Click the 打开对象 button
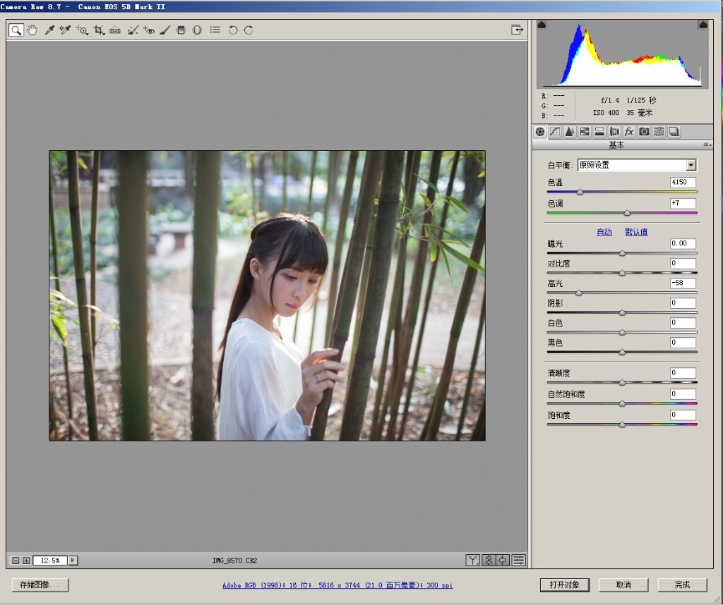The height and width of the screenshot is (605, 723). pyautogui.click(x=565, y=585)
